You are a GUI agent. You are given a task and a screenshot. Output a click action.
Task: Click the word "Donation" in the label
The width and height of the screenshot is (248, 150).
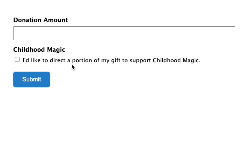pyautogui.click(x=27, y=20)
